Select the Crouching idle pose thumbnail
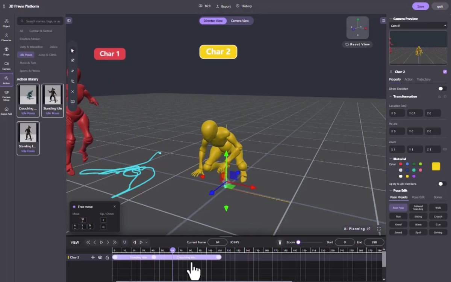Image resolution: width=451 pixels, height=282 pixels. tap(28, 100)
